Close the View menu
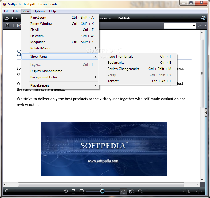Image resolution: width=210 pixels, height=198 pixels. 26,11
